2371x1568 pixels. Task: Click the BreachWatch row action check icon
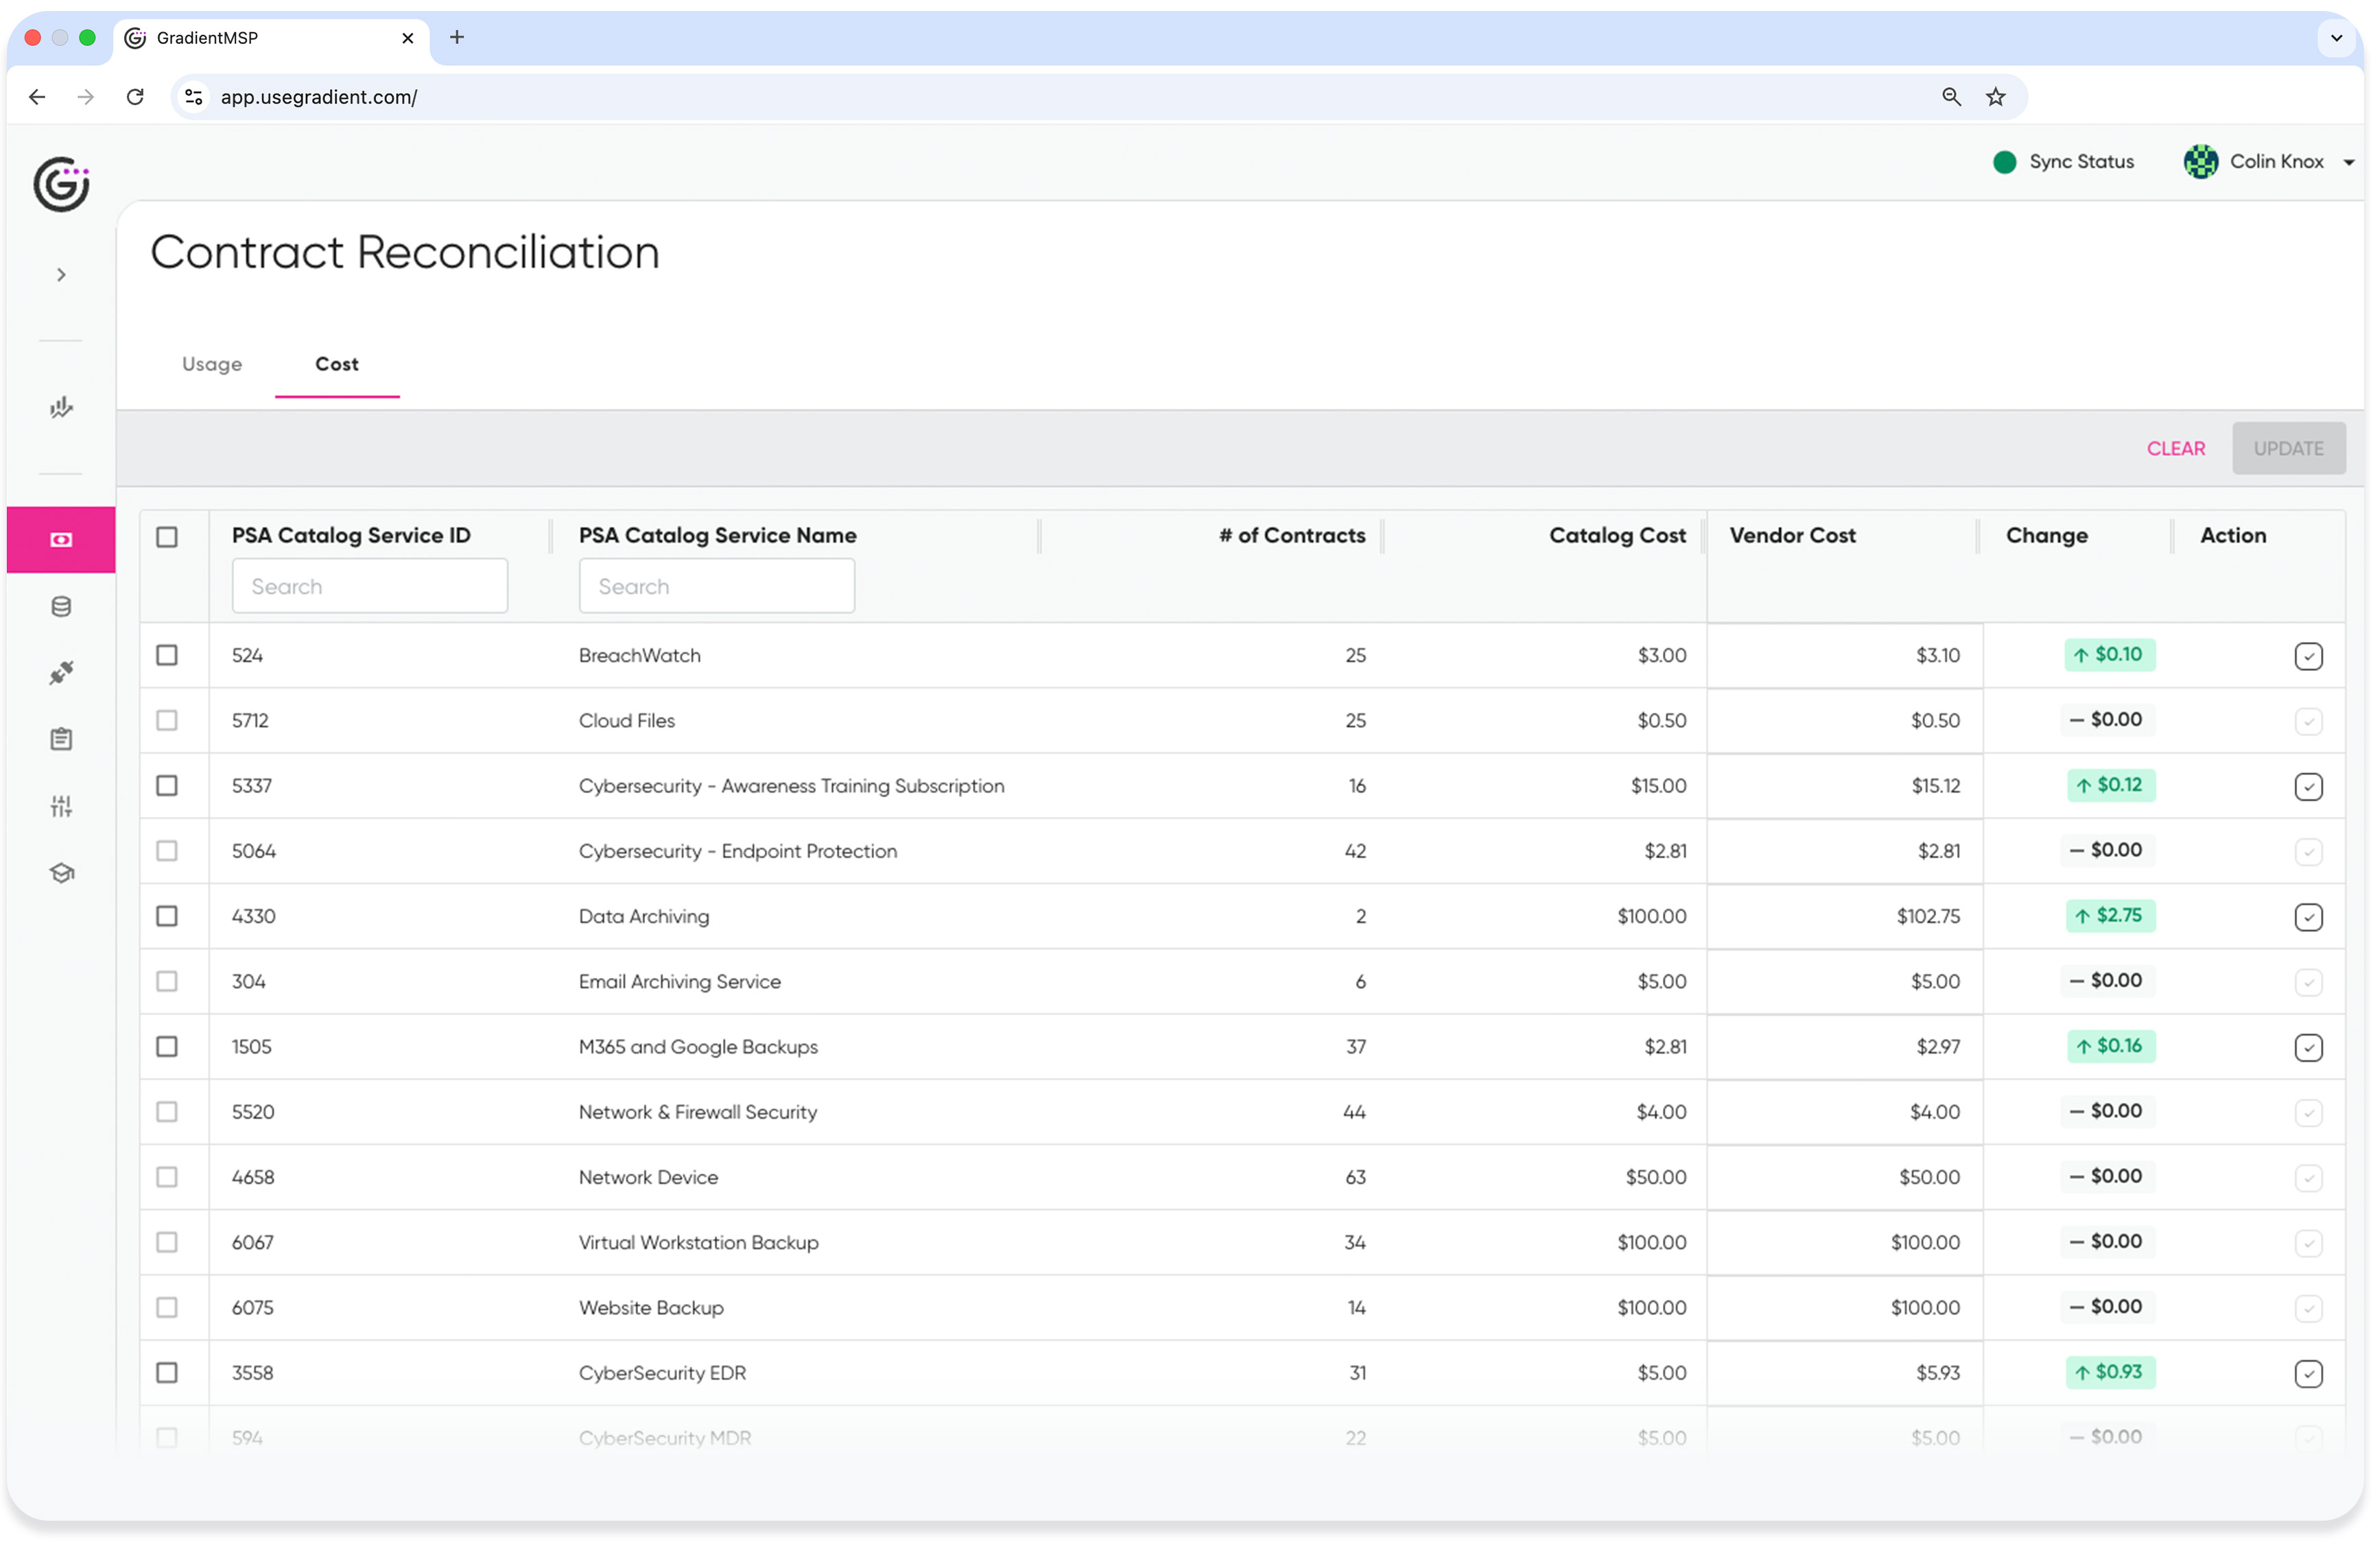click(2307, 656)
